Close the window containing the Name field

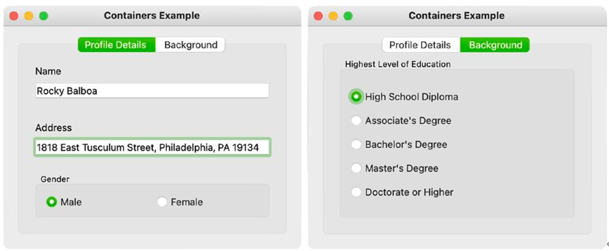tap(14, 16)
